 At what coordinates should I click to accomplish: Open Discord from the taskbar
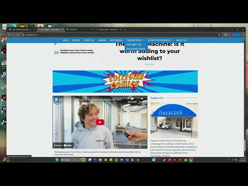[x=122, y=160]
